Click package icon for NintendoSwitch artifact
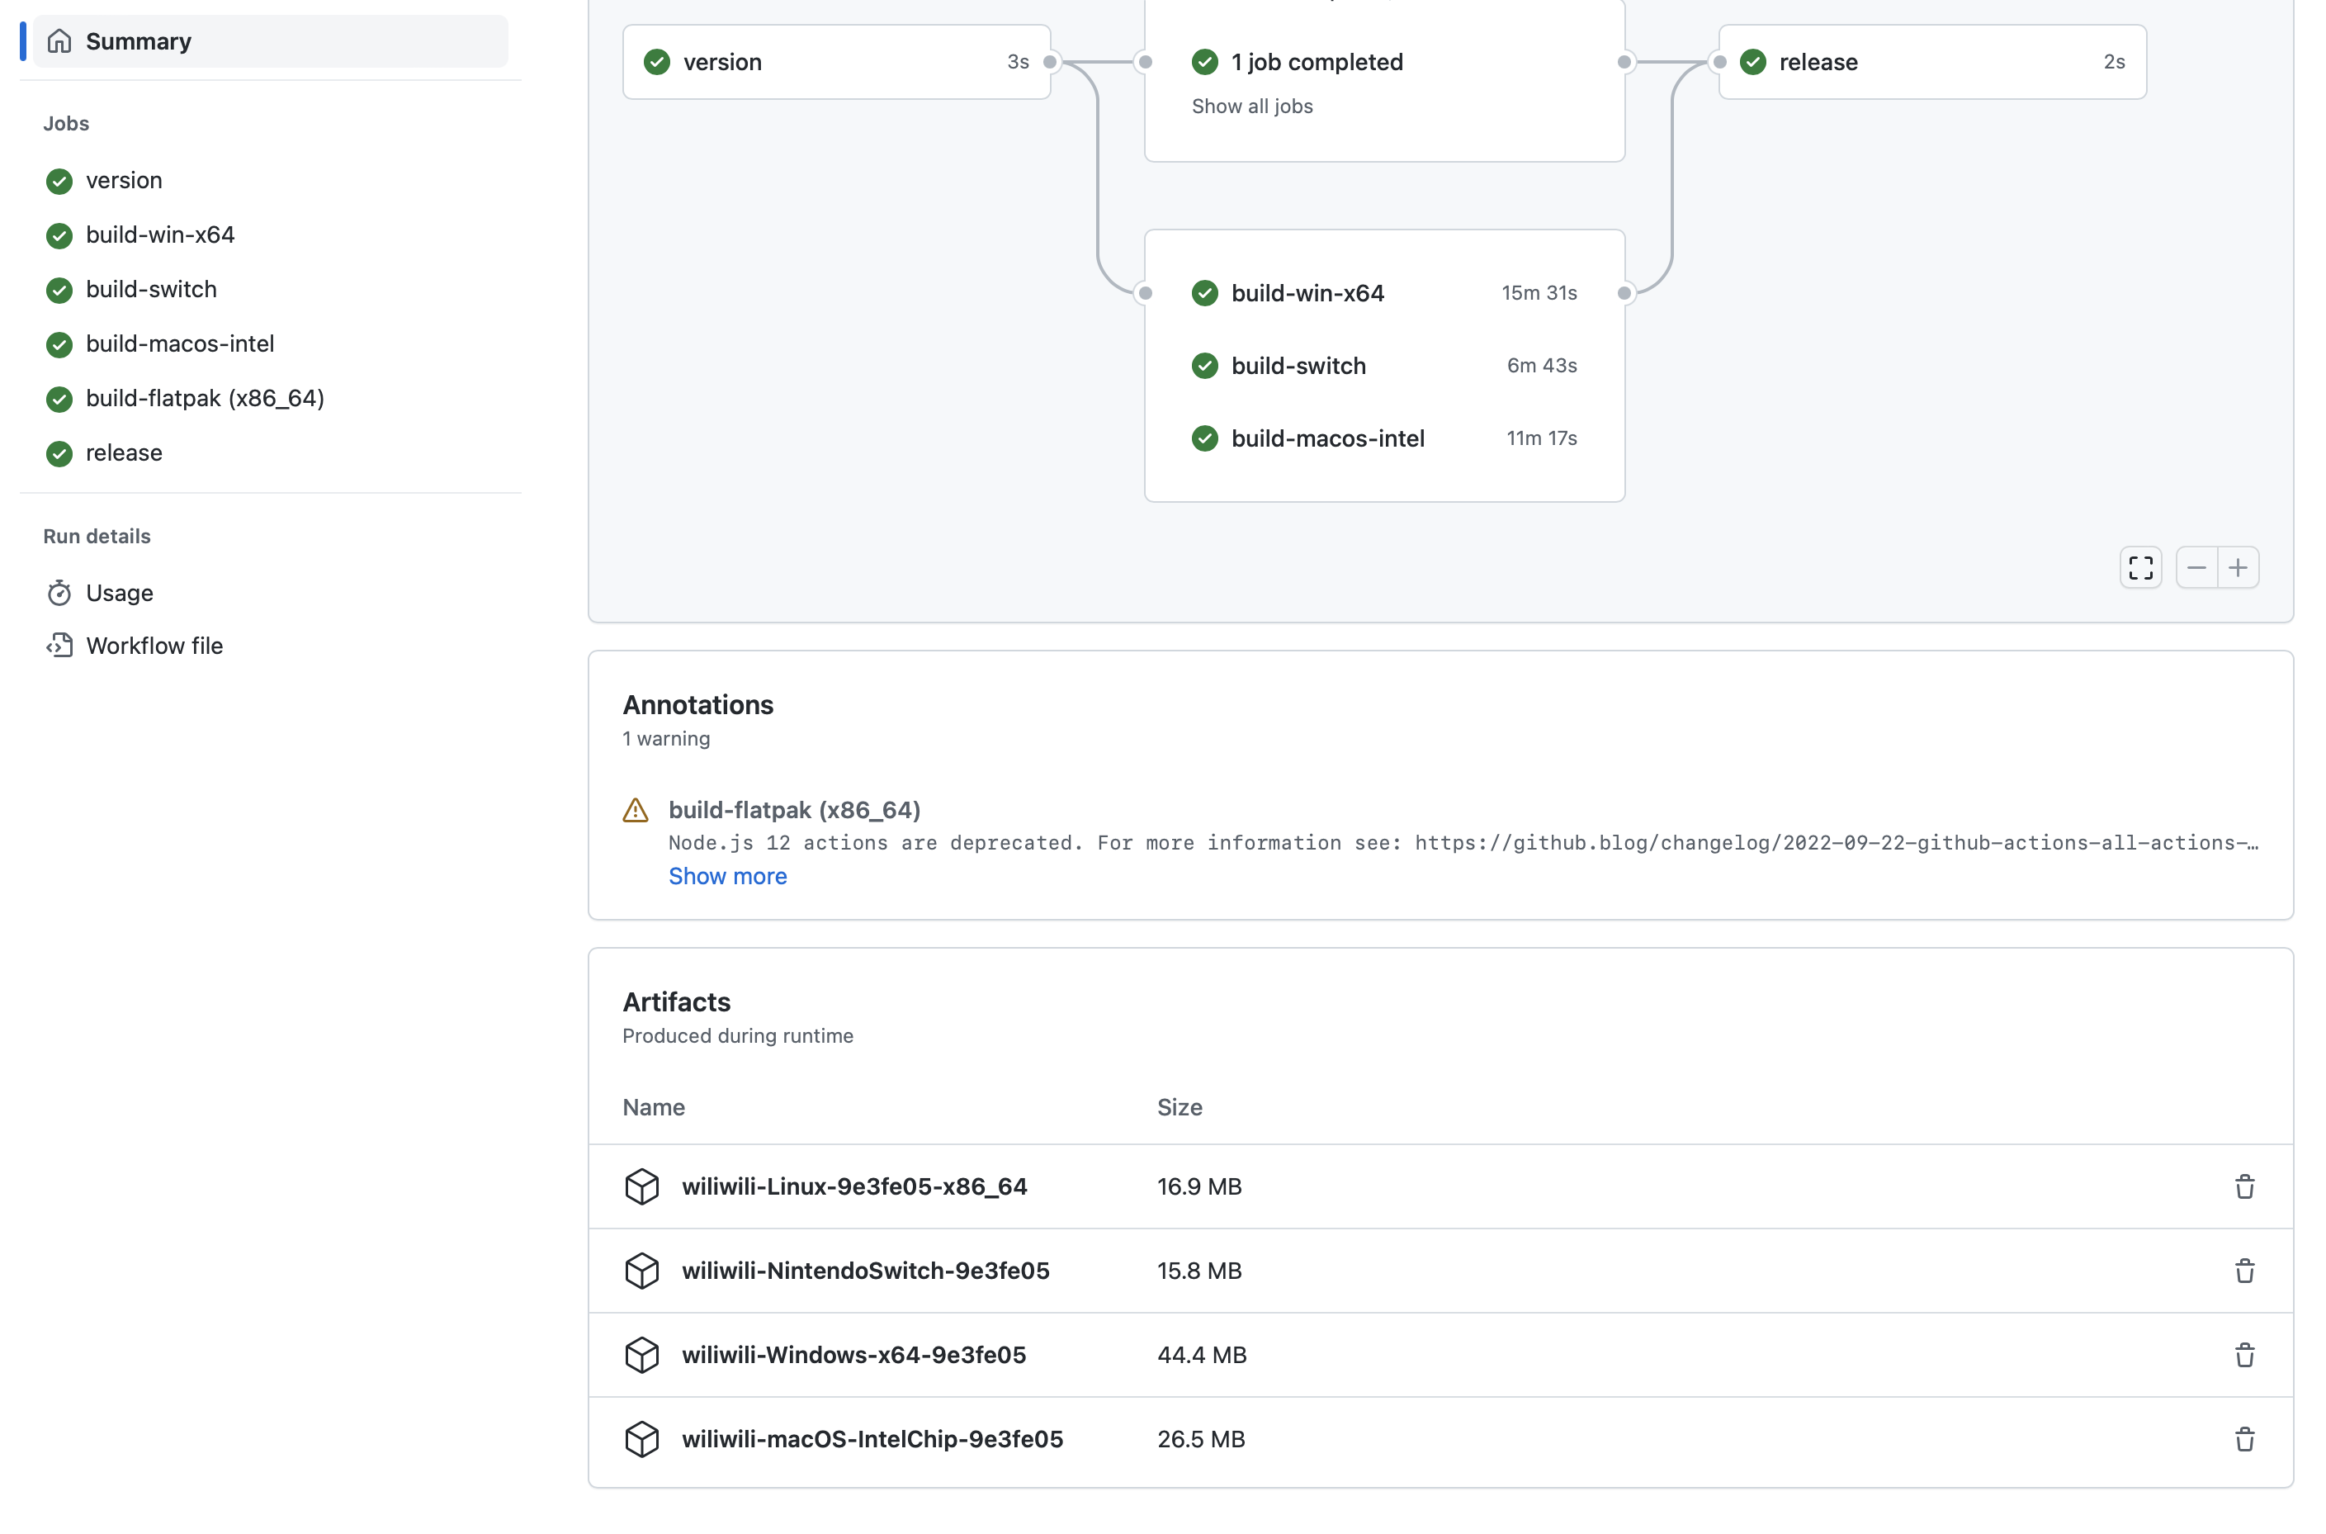Image resolution: width=2326 pixels, height=1534 pixels. click(x=643, y=1271)
